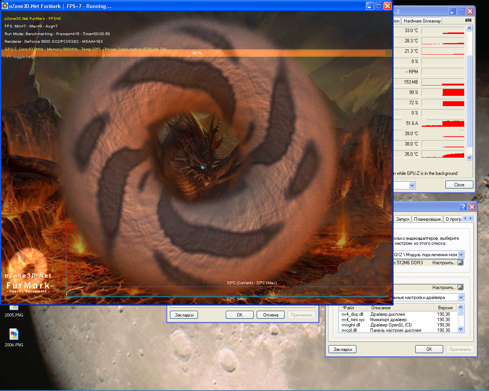The height and width of the screenshot is (391, 489).
Task: Click the GPU-Z sensor list scrollbar thumb
Action: point(469,101)
